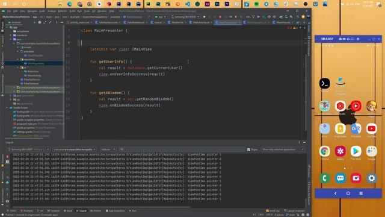Open the Refactor menu
This screenshot has height=217, width=385.
click(x=63, y=11)
